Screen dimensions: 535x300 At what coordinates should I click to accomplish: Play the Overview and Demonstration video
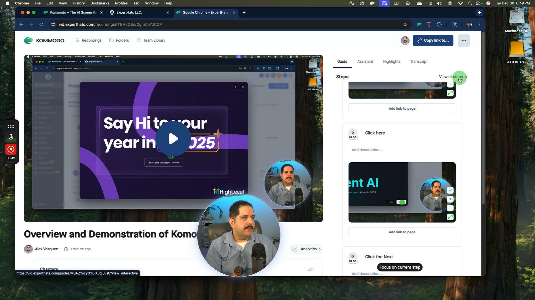[173, 139]
